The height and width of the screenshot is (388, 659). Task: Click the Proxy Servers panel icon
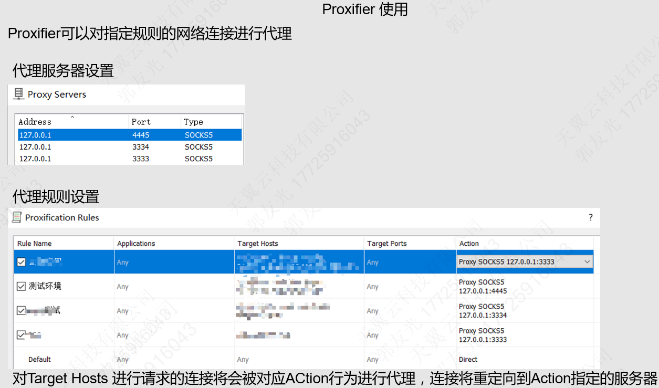point(19,94)
